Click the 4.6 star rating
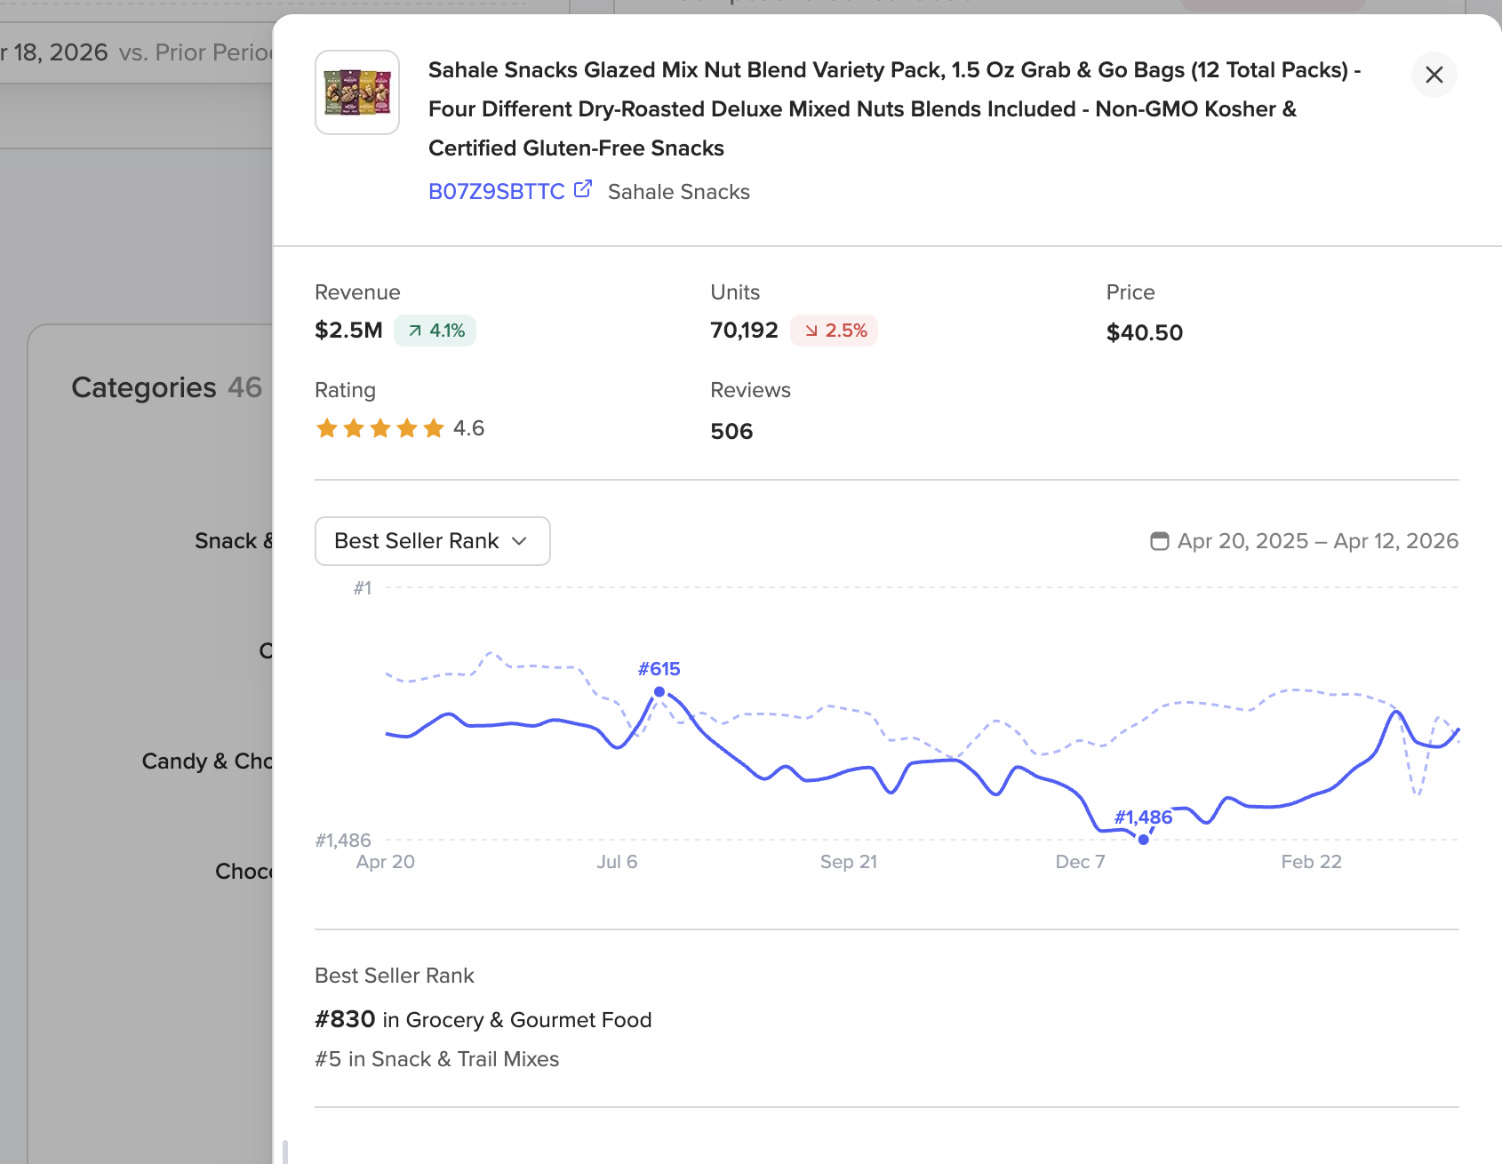1502x1164 pixels. [x=400, y=428]
